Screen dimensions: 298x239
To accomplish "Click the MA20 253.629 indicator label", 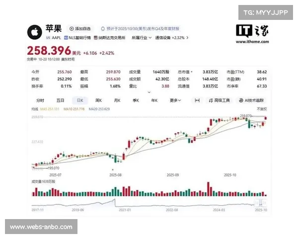I will pos(99,109).
